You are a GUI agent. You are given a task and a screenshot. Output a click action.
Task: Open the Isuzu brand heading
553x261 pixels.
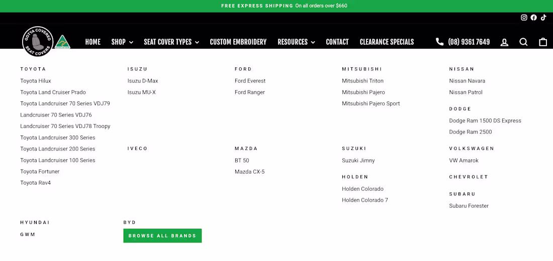coord(138,69)
